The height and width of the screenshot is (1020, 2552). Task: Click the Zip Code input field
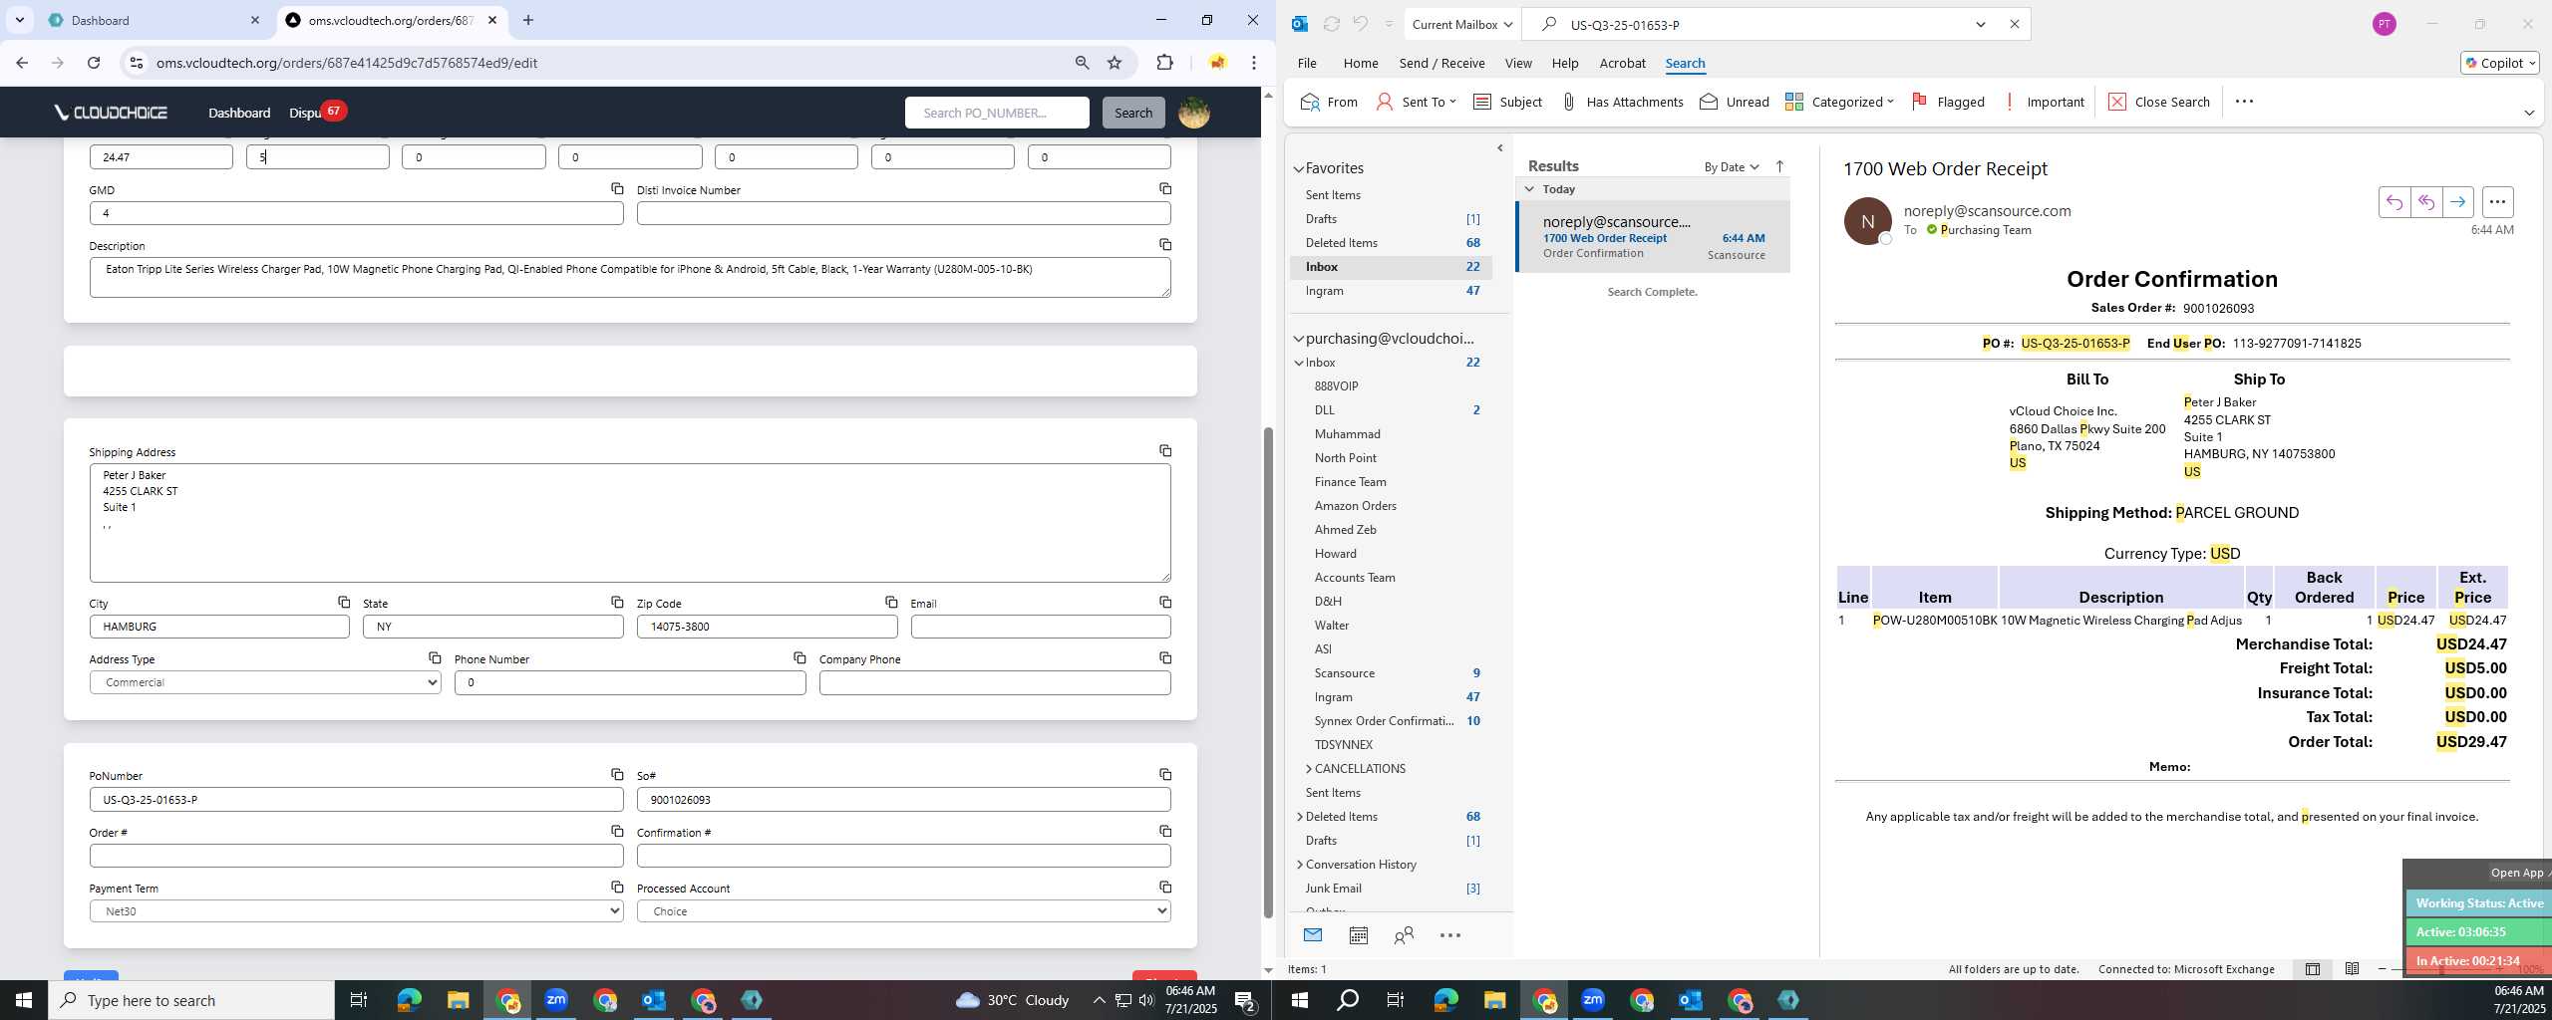(x=767, y=627)
